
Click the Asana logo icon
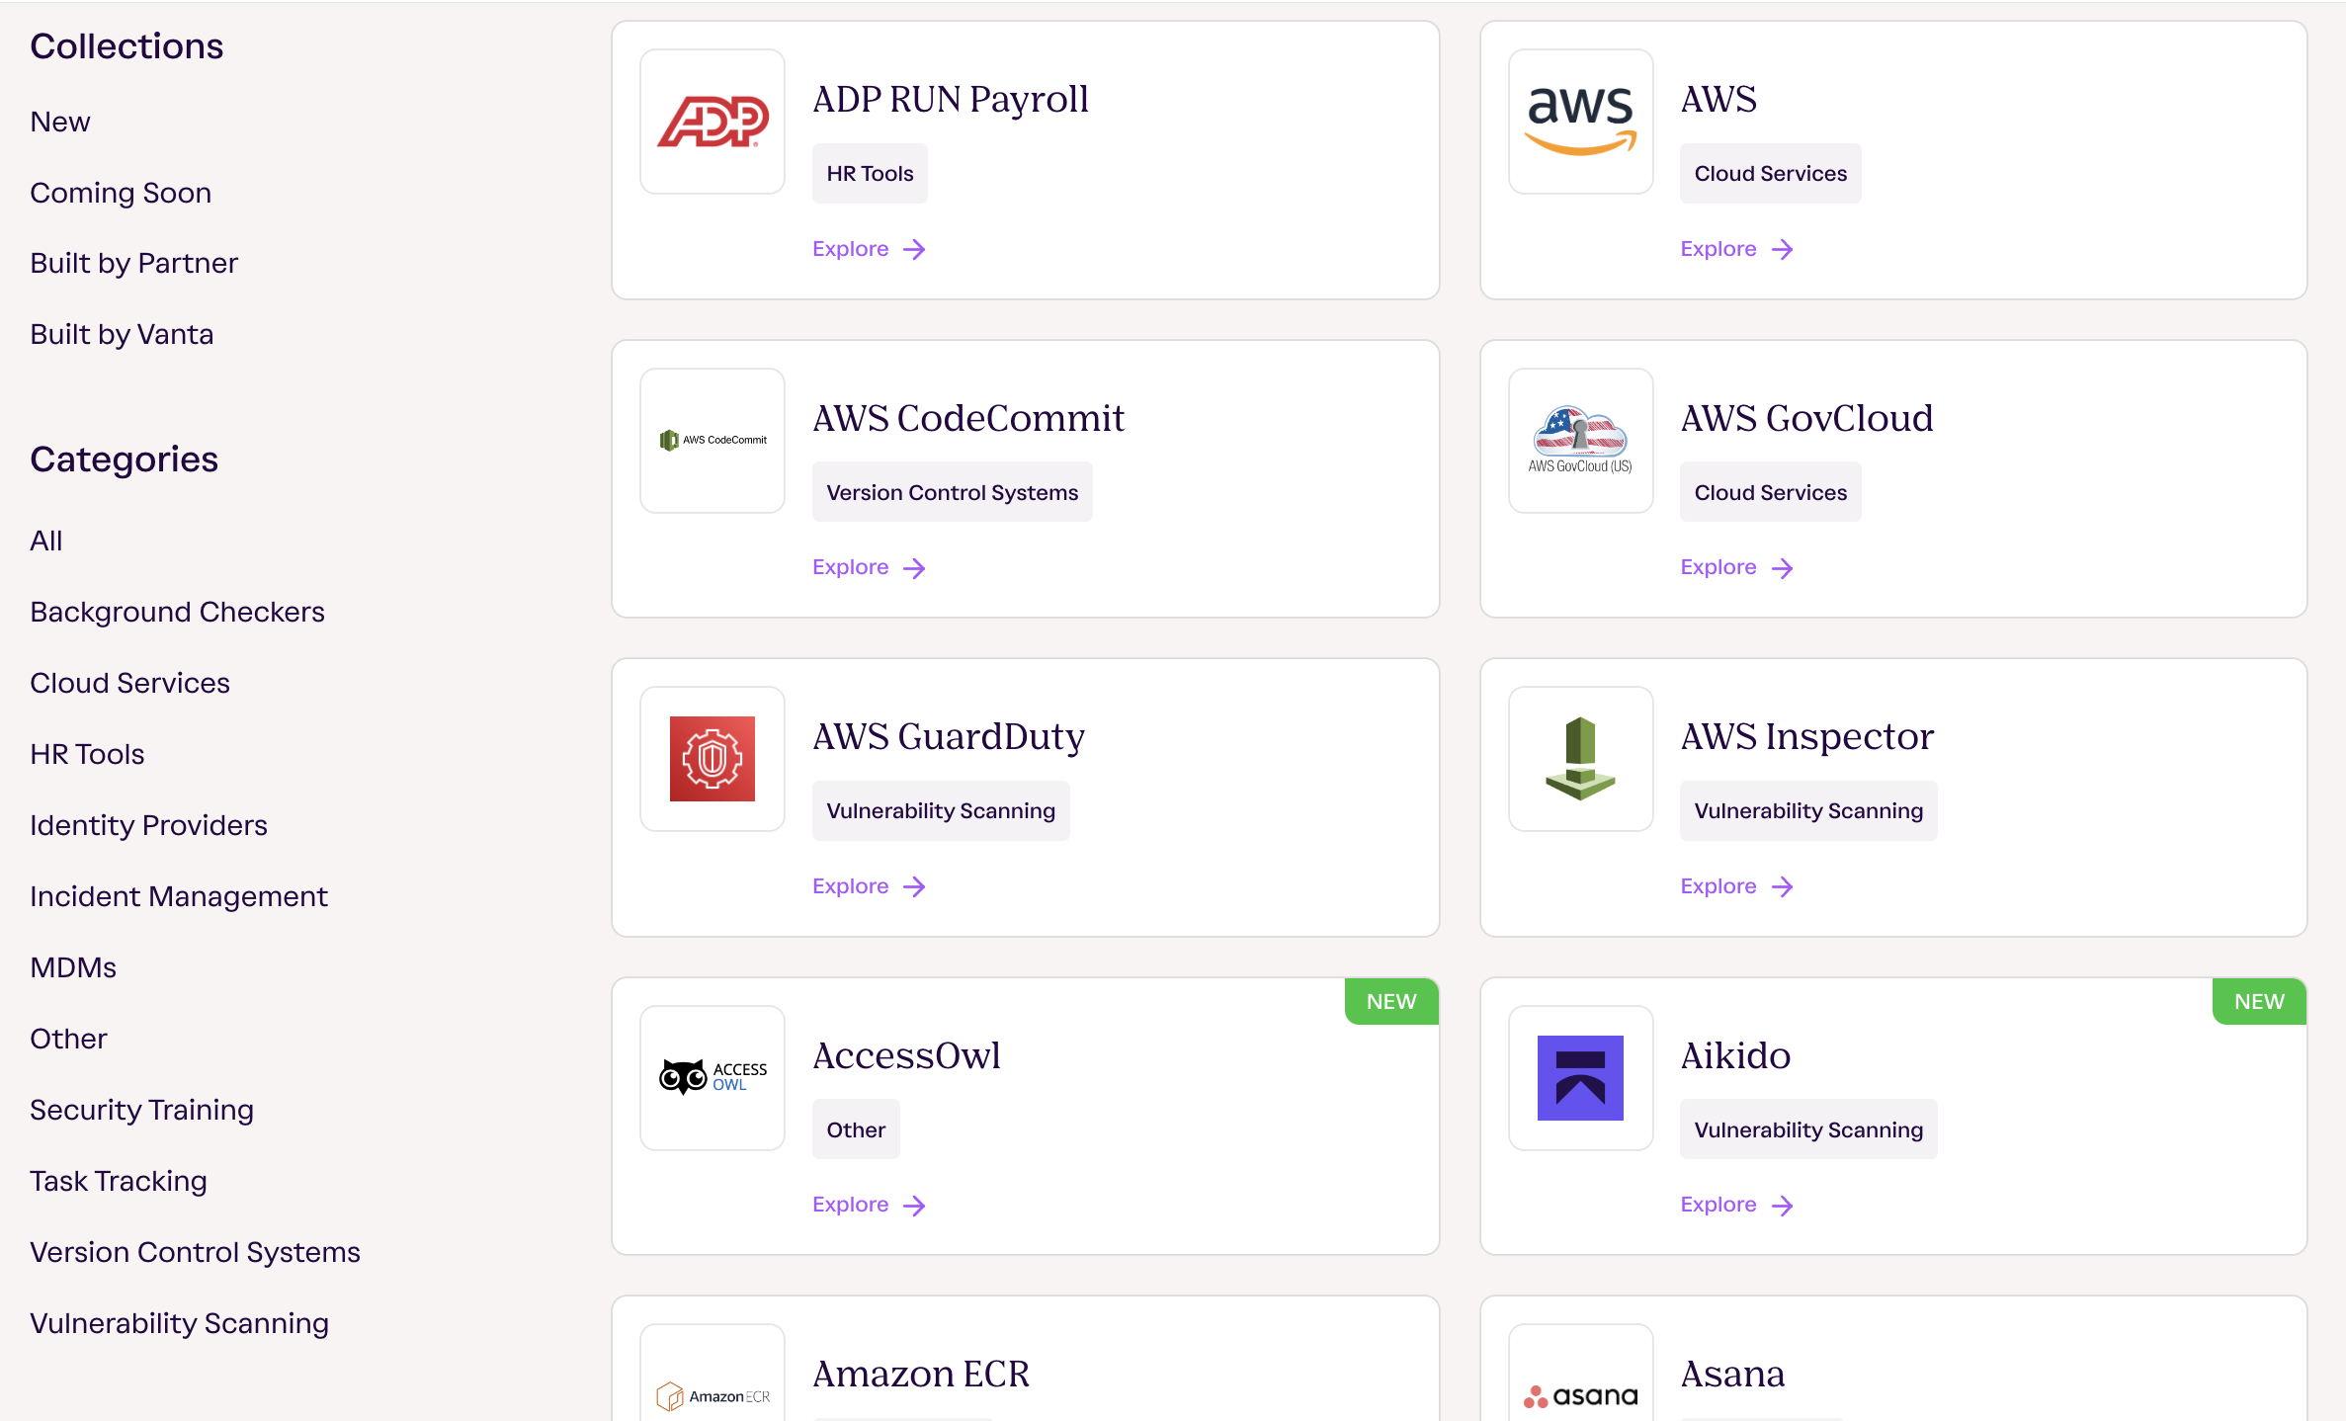click(1579, 1395)
